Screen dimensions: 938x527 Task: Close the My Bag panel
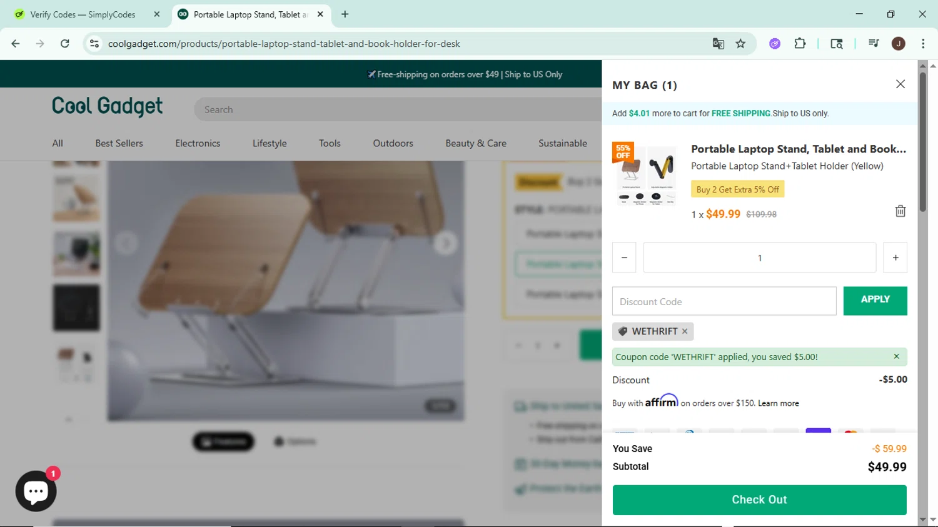(900, 84)
